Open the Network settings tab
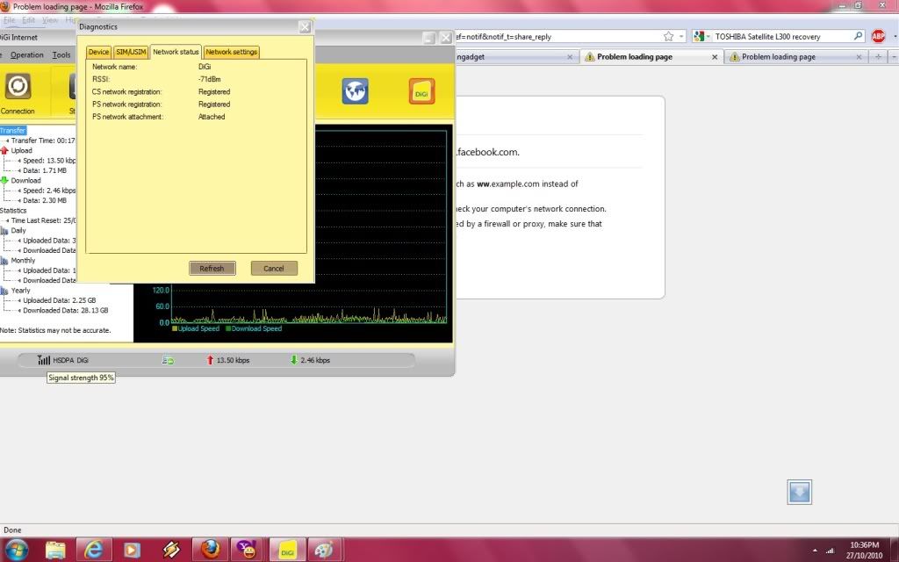899x562 pixels. tap(231, 52)
